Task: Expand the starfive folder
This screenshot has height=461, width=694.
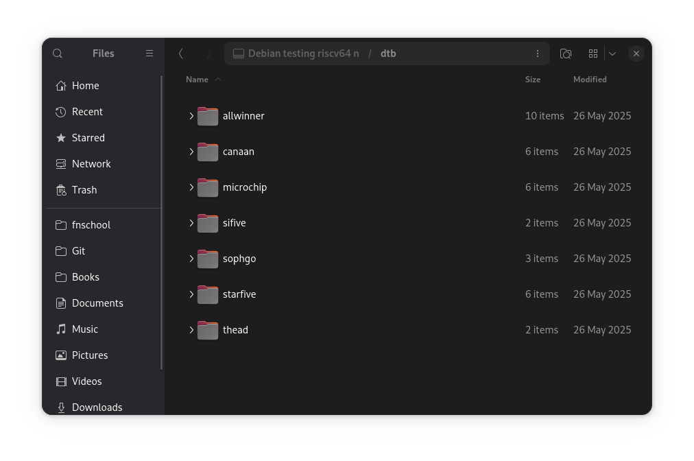Action: point(191,294)
